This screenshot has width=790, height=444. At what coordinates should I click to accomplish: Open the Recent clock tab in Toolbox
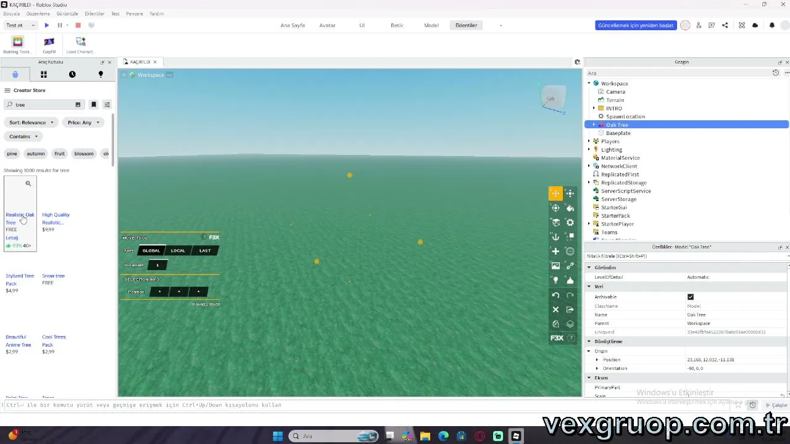click(72, 75)
